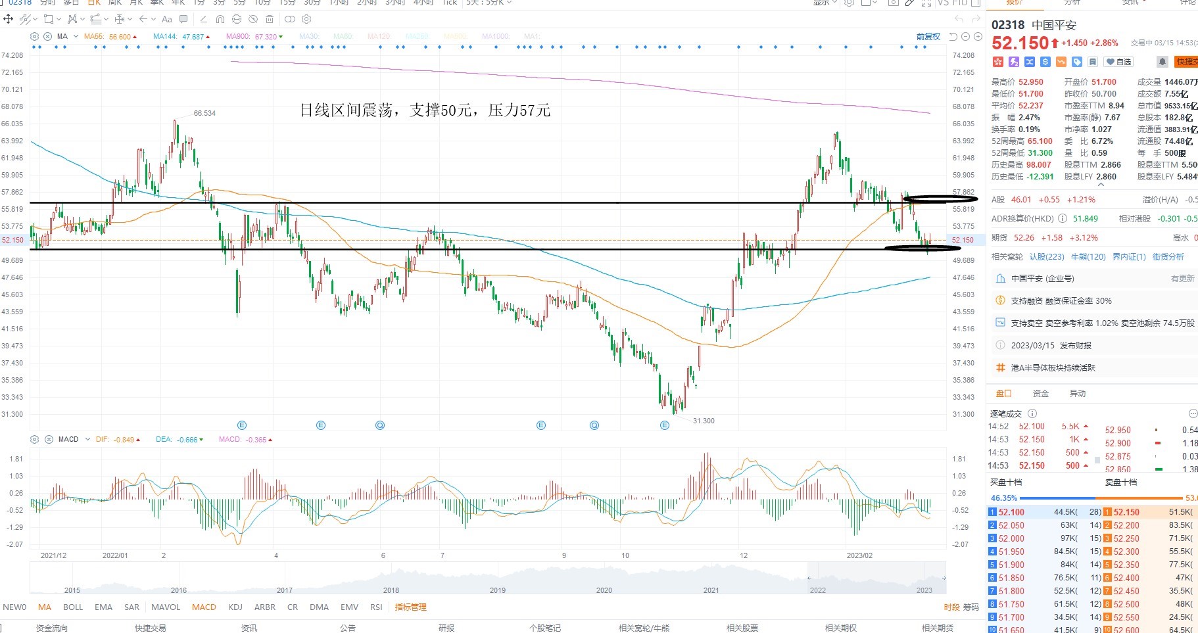Select the KDJ indicator tab

tap(235, 607)
